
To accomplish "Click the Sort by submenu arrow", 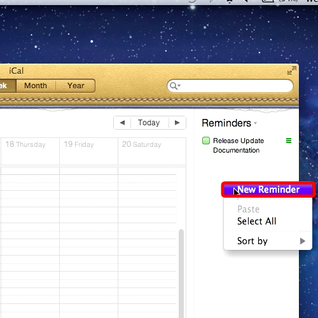I will [303, 241].
